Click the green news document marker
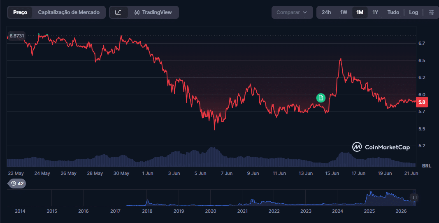This screenshot has height=223, width=439. tap(321, 98)
